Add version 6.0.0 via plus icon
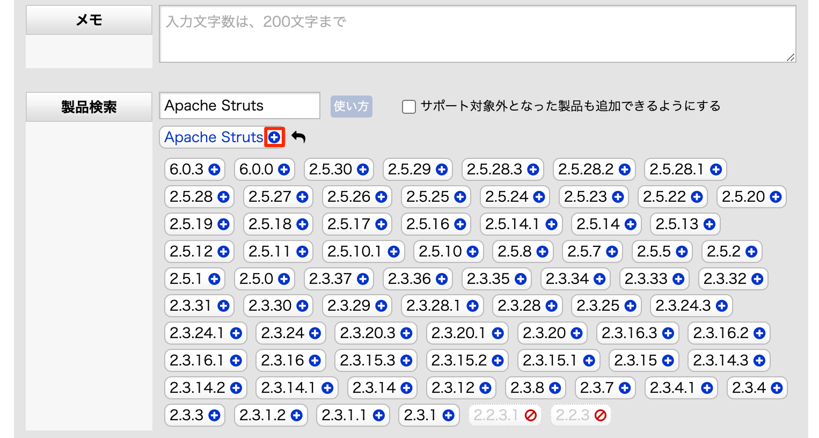 (x=284, y=170)
